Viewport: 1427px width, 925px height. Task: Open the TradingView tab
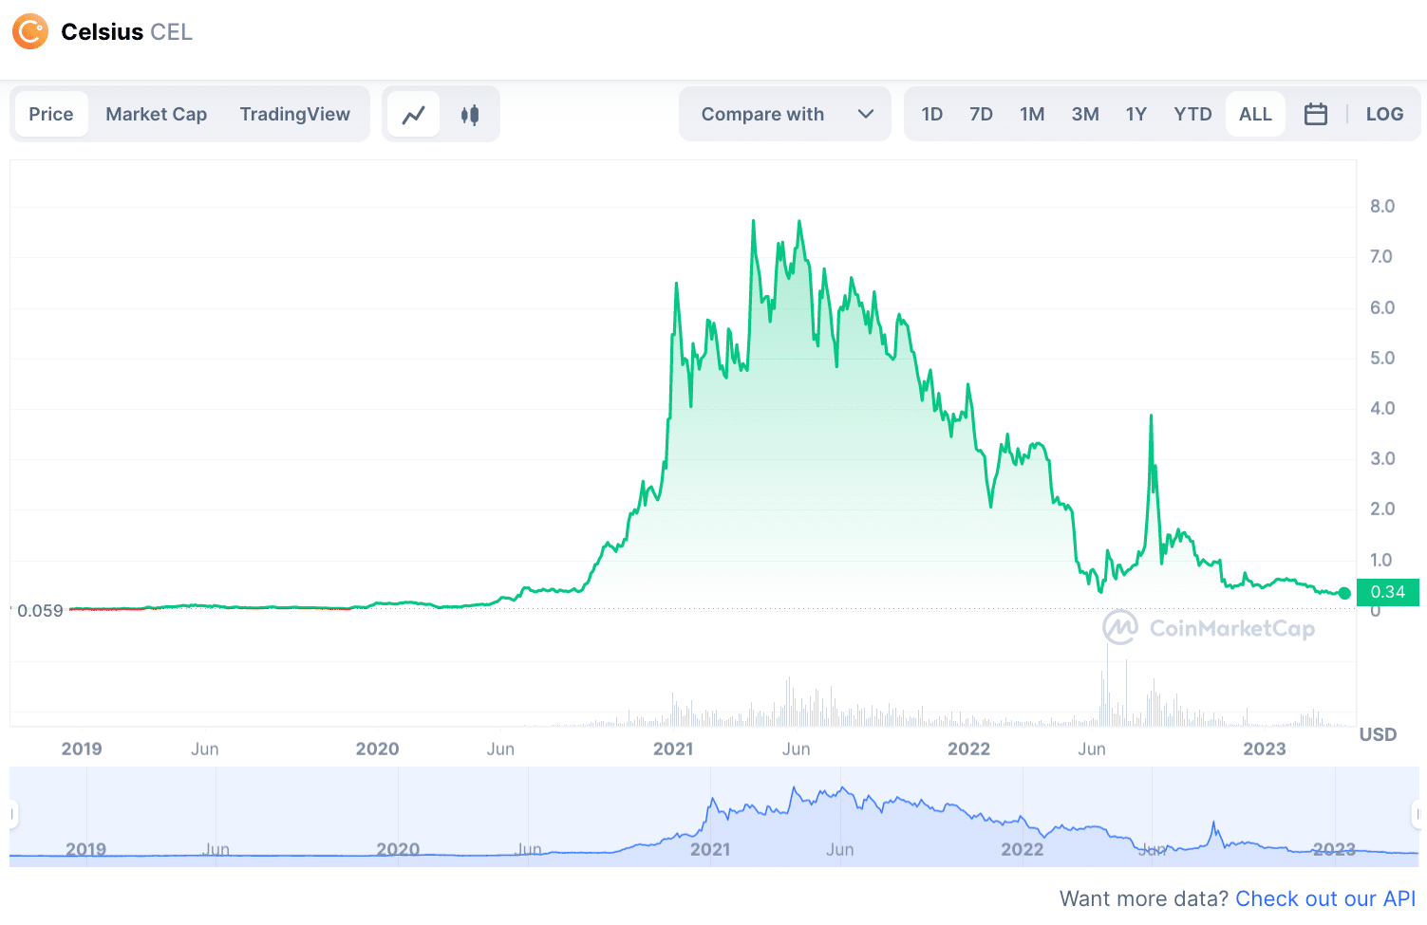coord(295,114)
